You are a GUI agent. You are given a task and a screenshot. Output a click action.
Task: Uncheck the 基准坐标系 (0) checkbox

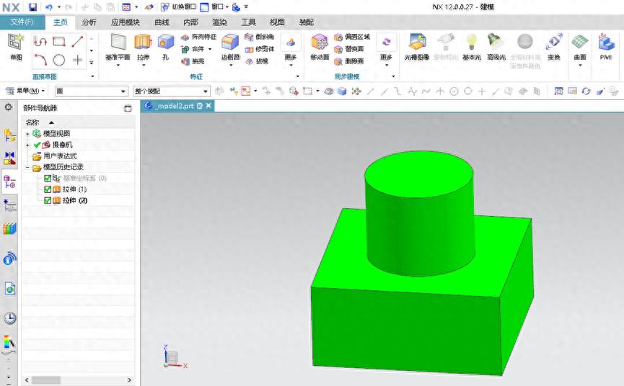pos(48,178)
